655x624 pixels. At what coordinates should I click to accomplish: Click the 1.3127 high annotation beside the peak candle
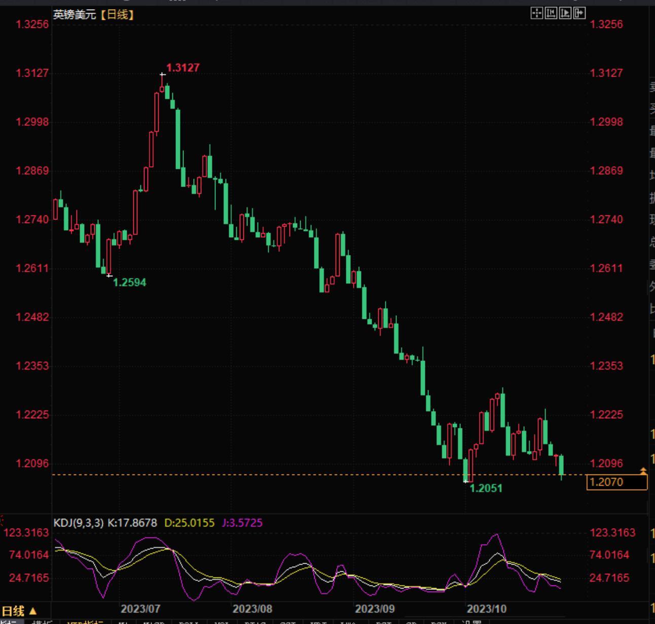[183, 68]
